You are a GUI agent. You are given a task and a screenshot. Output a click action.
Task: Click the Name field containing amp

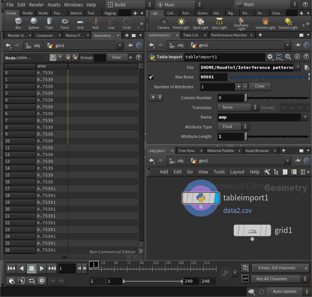click(259, 117)
